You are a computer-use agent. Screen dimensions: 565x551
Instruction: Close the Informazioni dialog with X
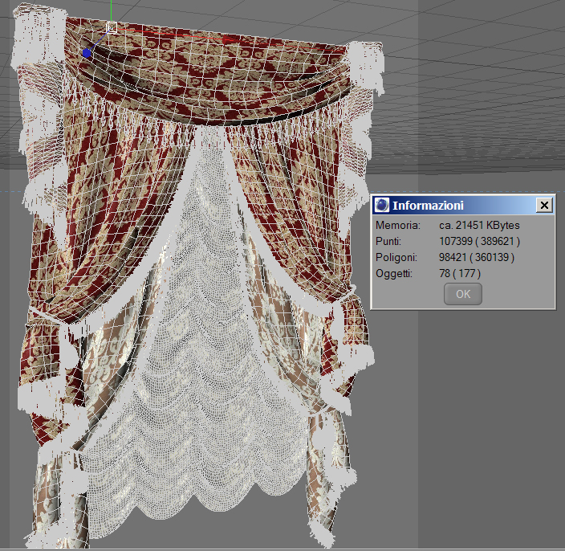pos(544,205)
